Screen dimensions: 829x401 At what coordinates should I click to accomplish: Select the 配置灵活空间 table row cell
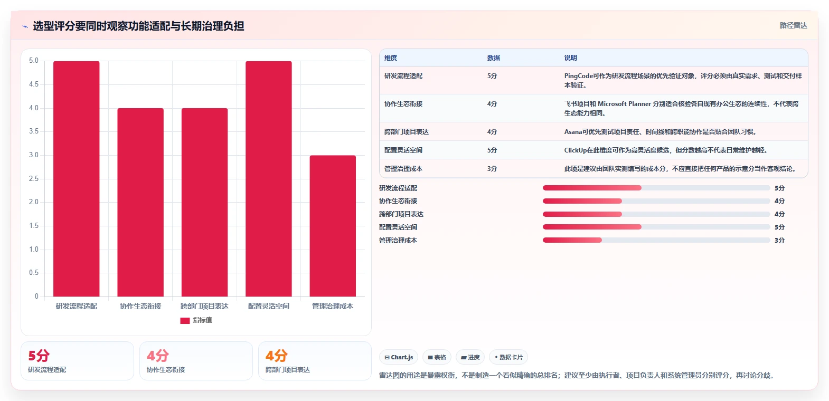tap(403, 150)
